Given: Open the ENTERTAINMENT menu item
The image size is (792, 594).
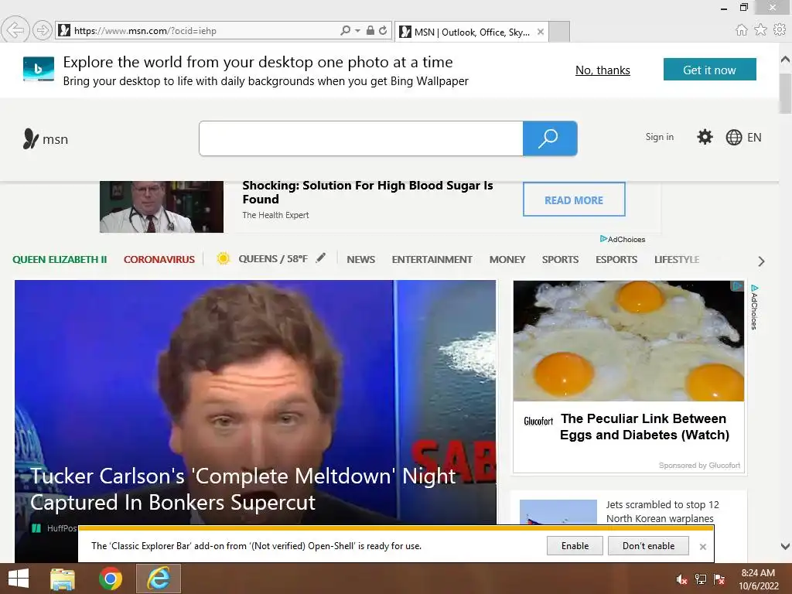Looking at the screenshot, I should (432, 259).
